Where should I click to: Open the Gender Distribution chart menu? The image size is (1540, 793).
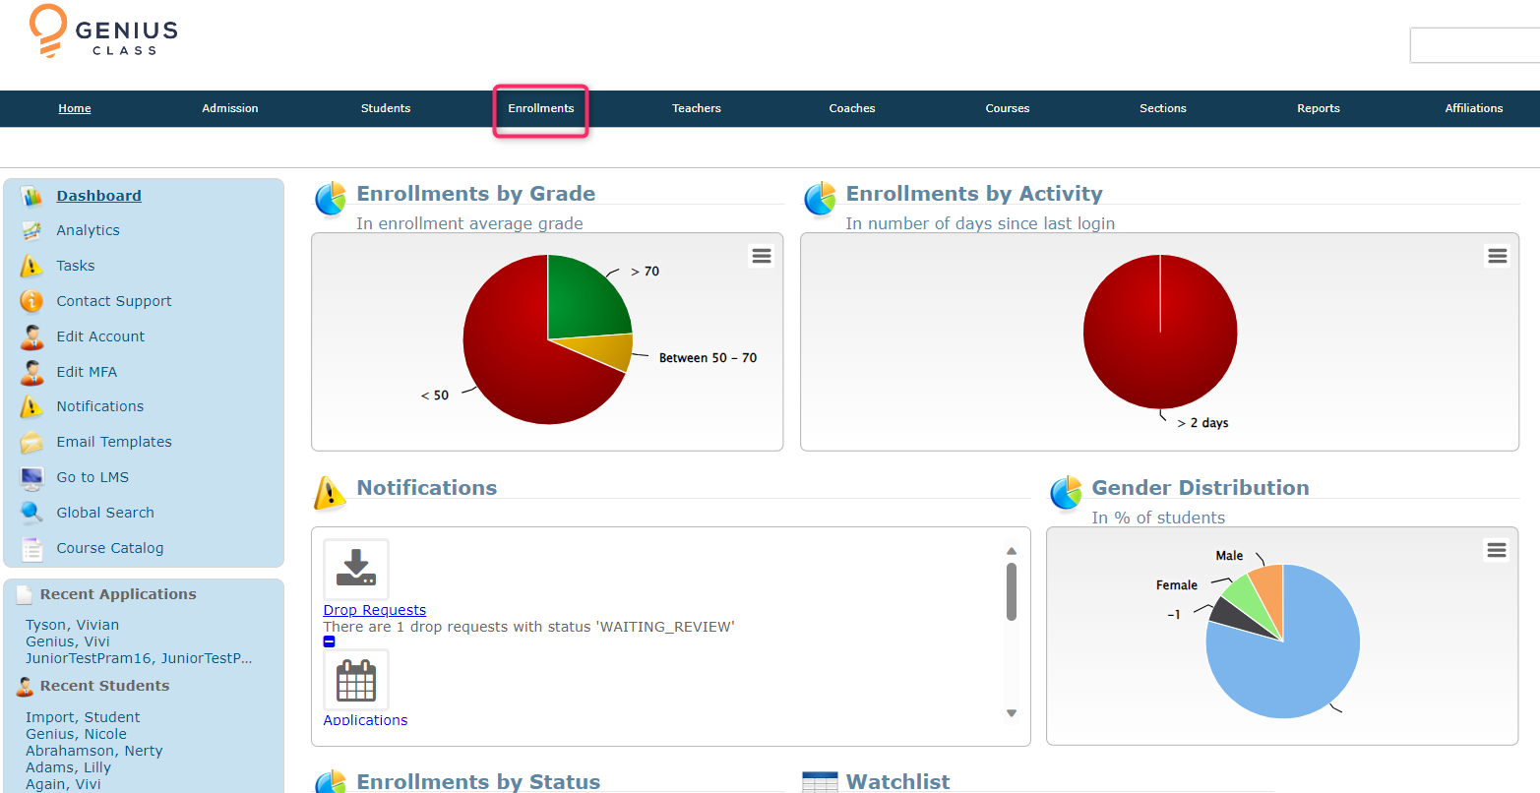(x=1496, y=550)
